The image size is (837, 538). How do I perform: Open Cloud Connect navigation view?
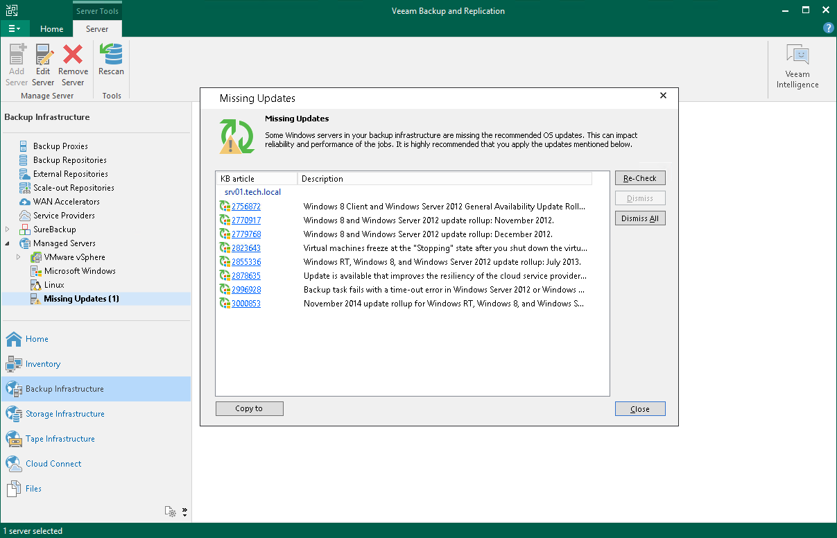coord(96,464)
